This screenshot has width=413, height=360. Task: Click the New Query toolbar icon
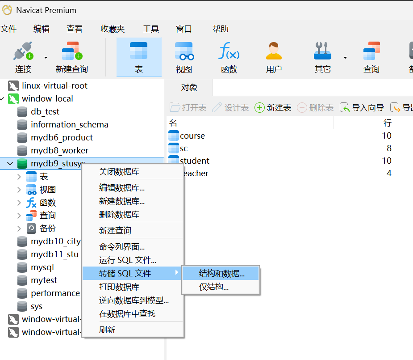click(72, 51)
